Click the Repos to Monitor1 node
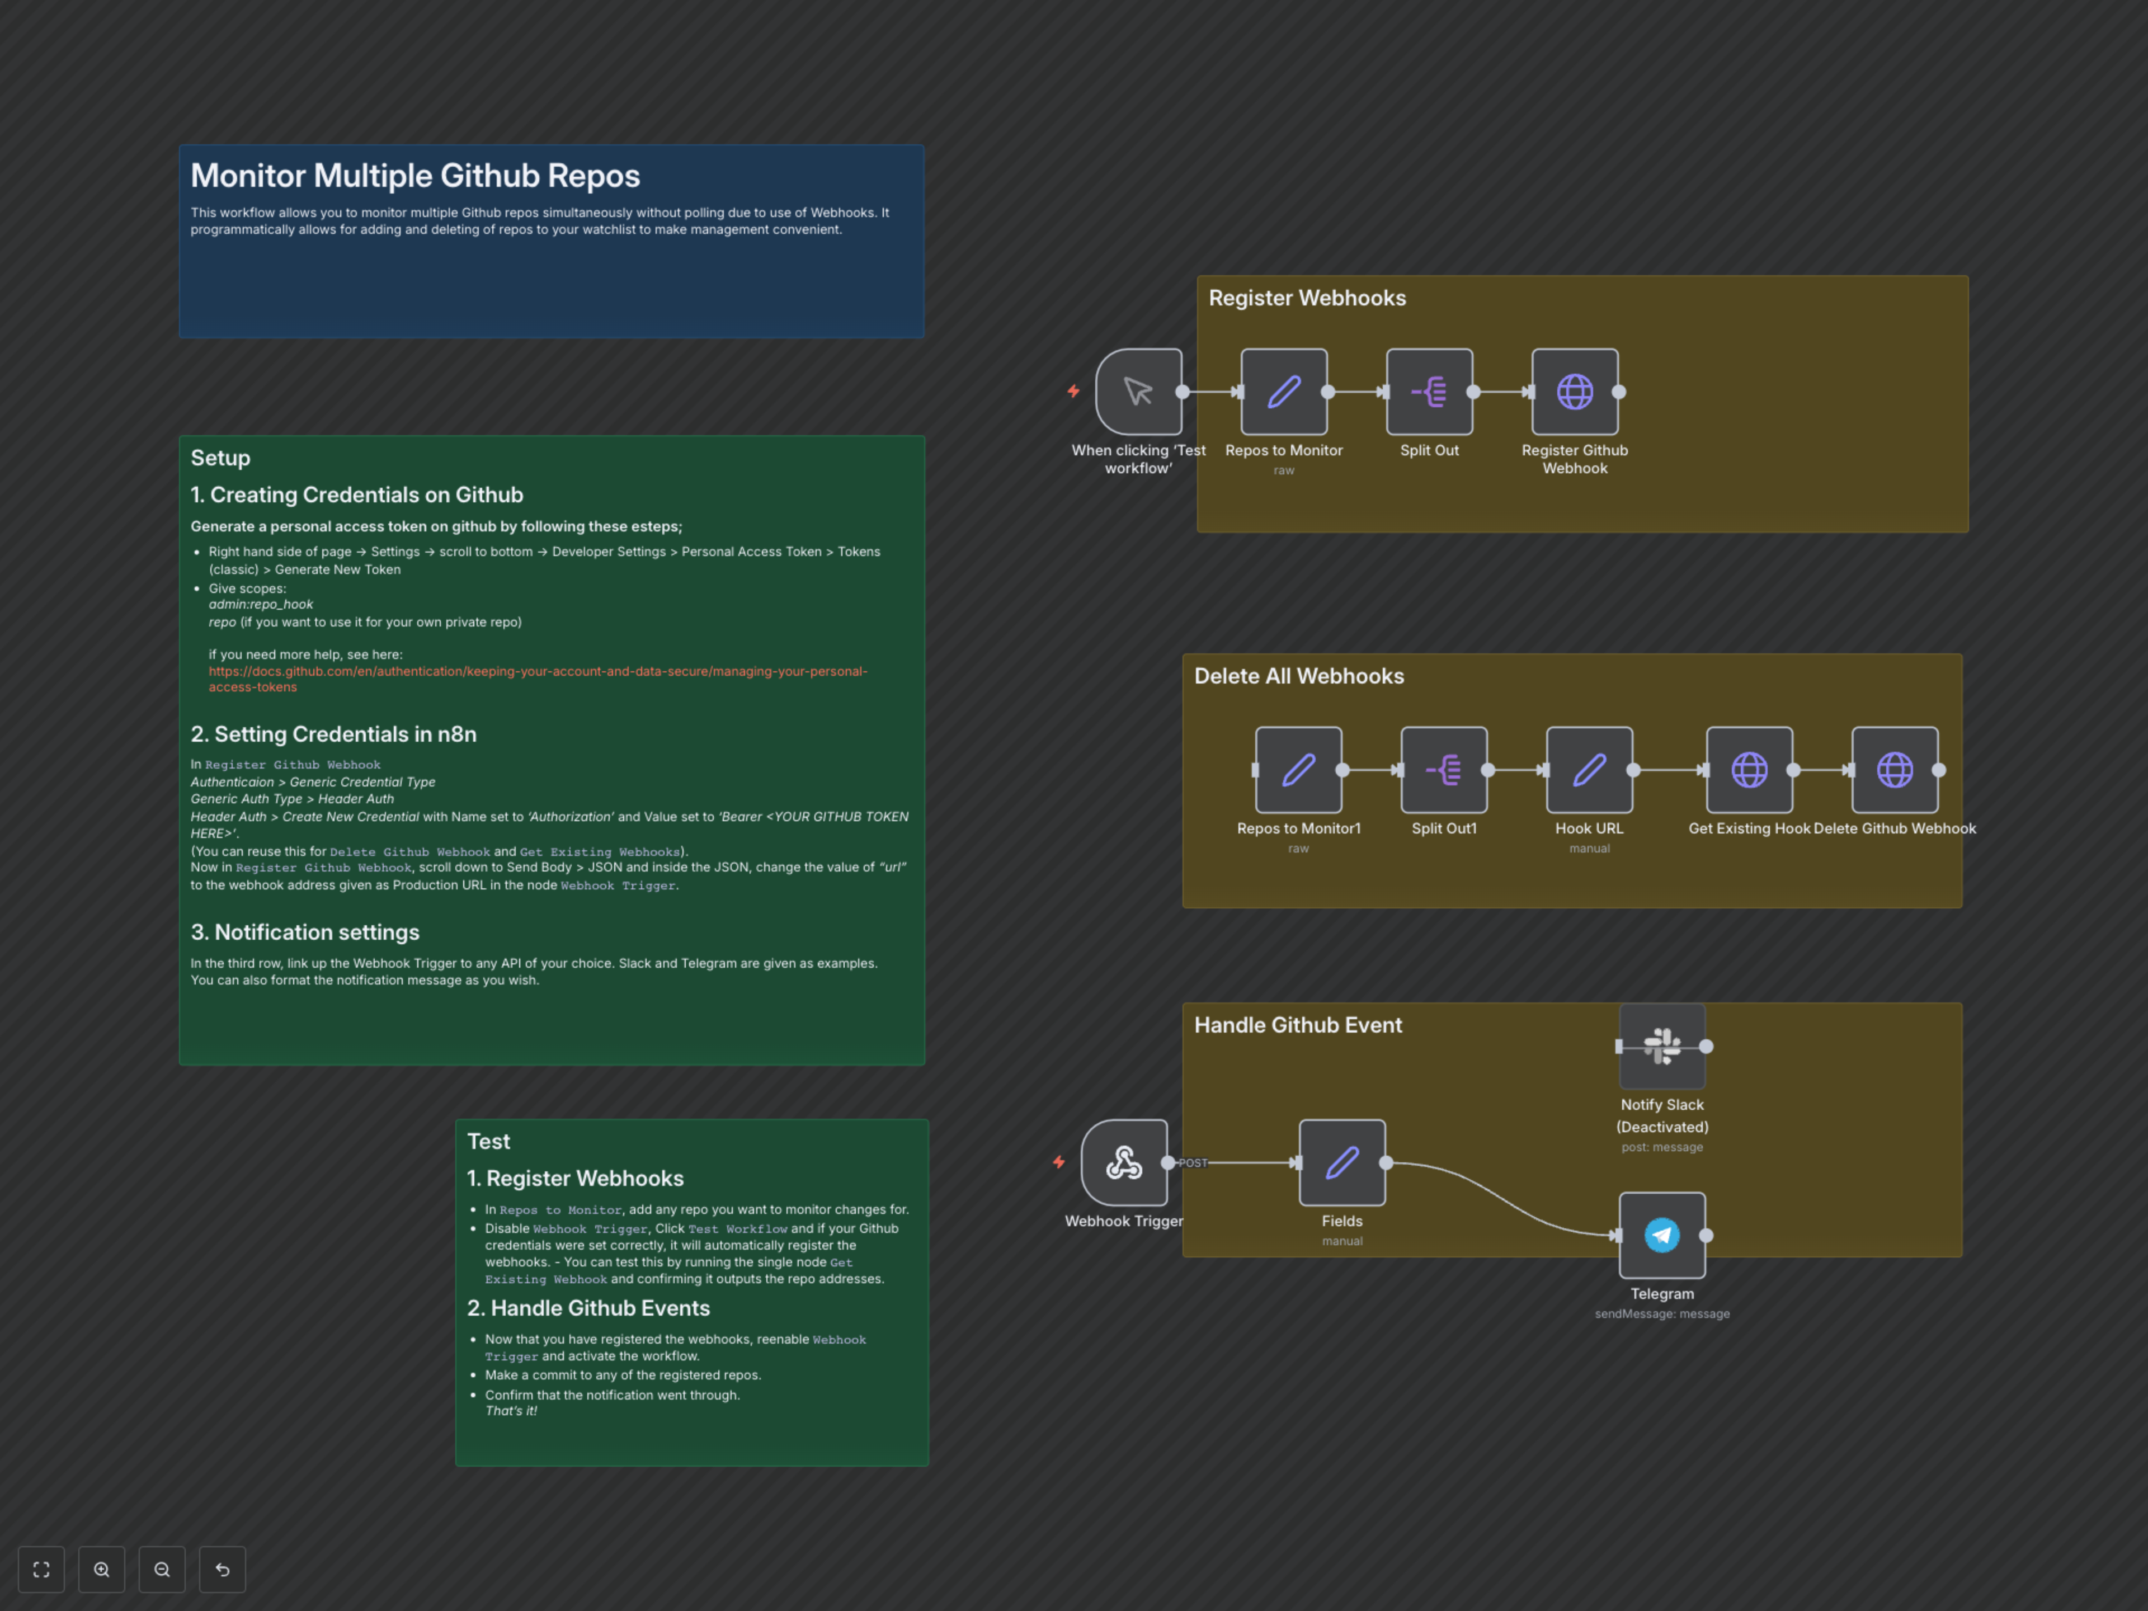The image size is (2148, 1611). pyautogui.click(x=1298, y=769)
